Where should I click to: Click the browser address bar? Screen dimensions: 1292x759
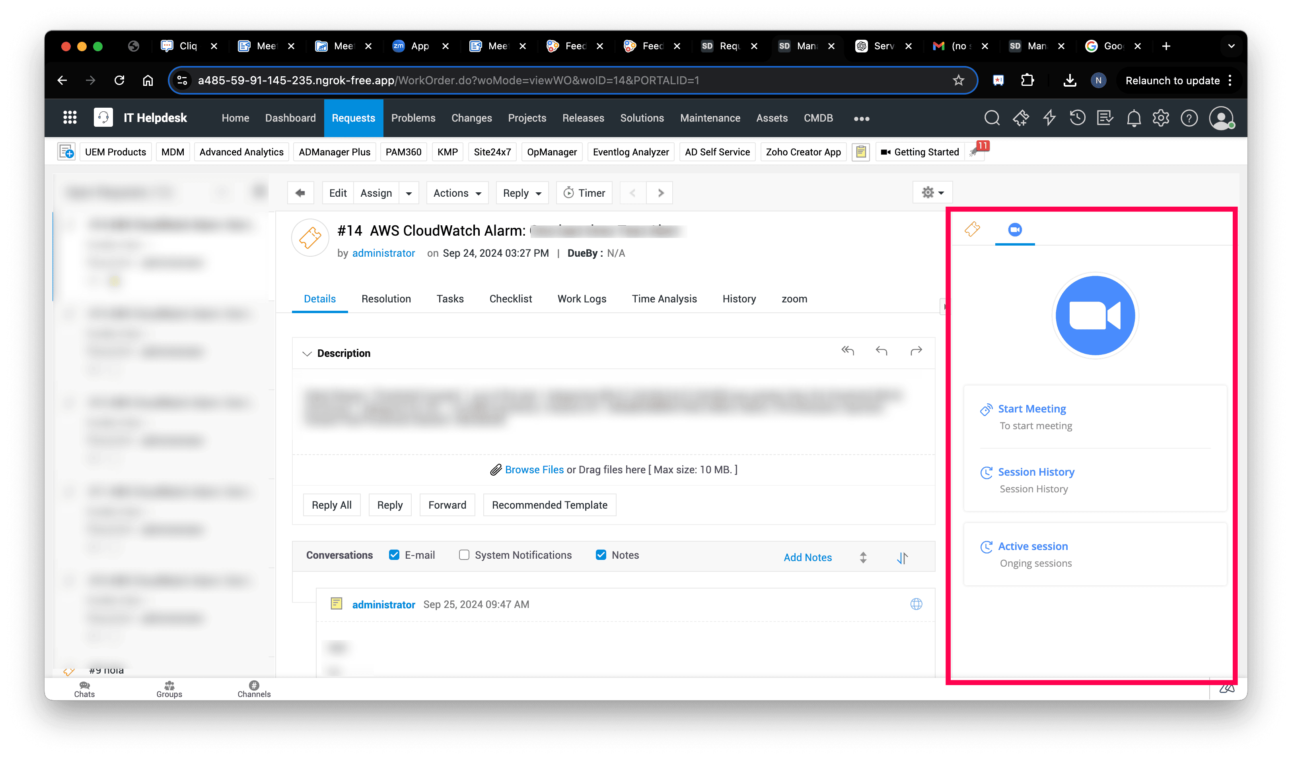[x=573, y=80]
